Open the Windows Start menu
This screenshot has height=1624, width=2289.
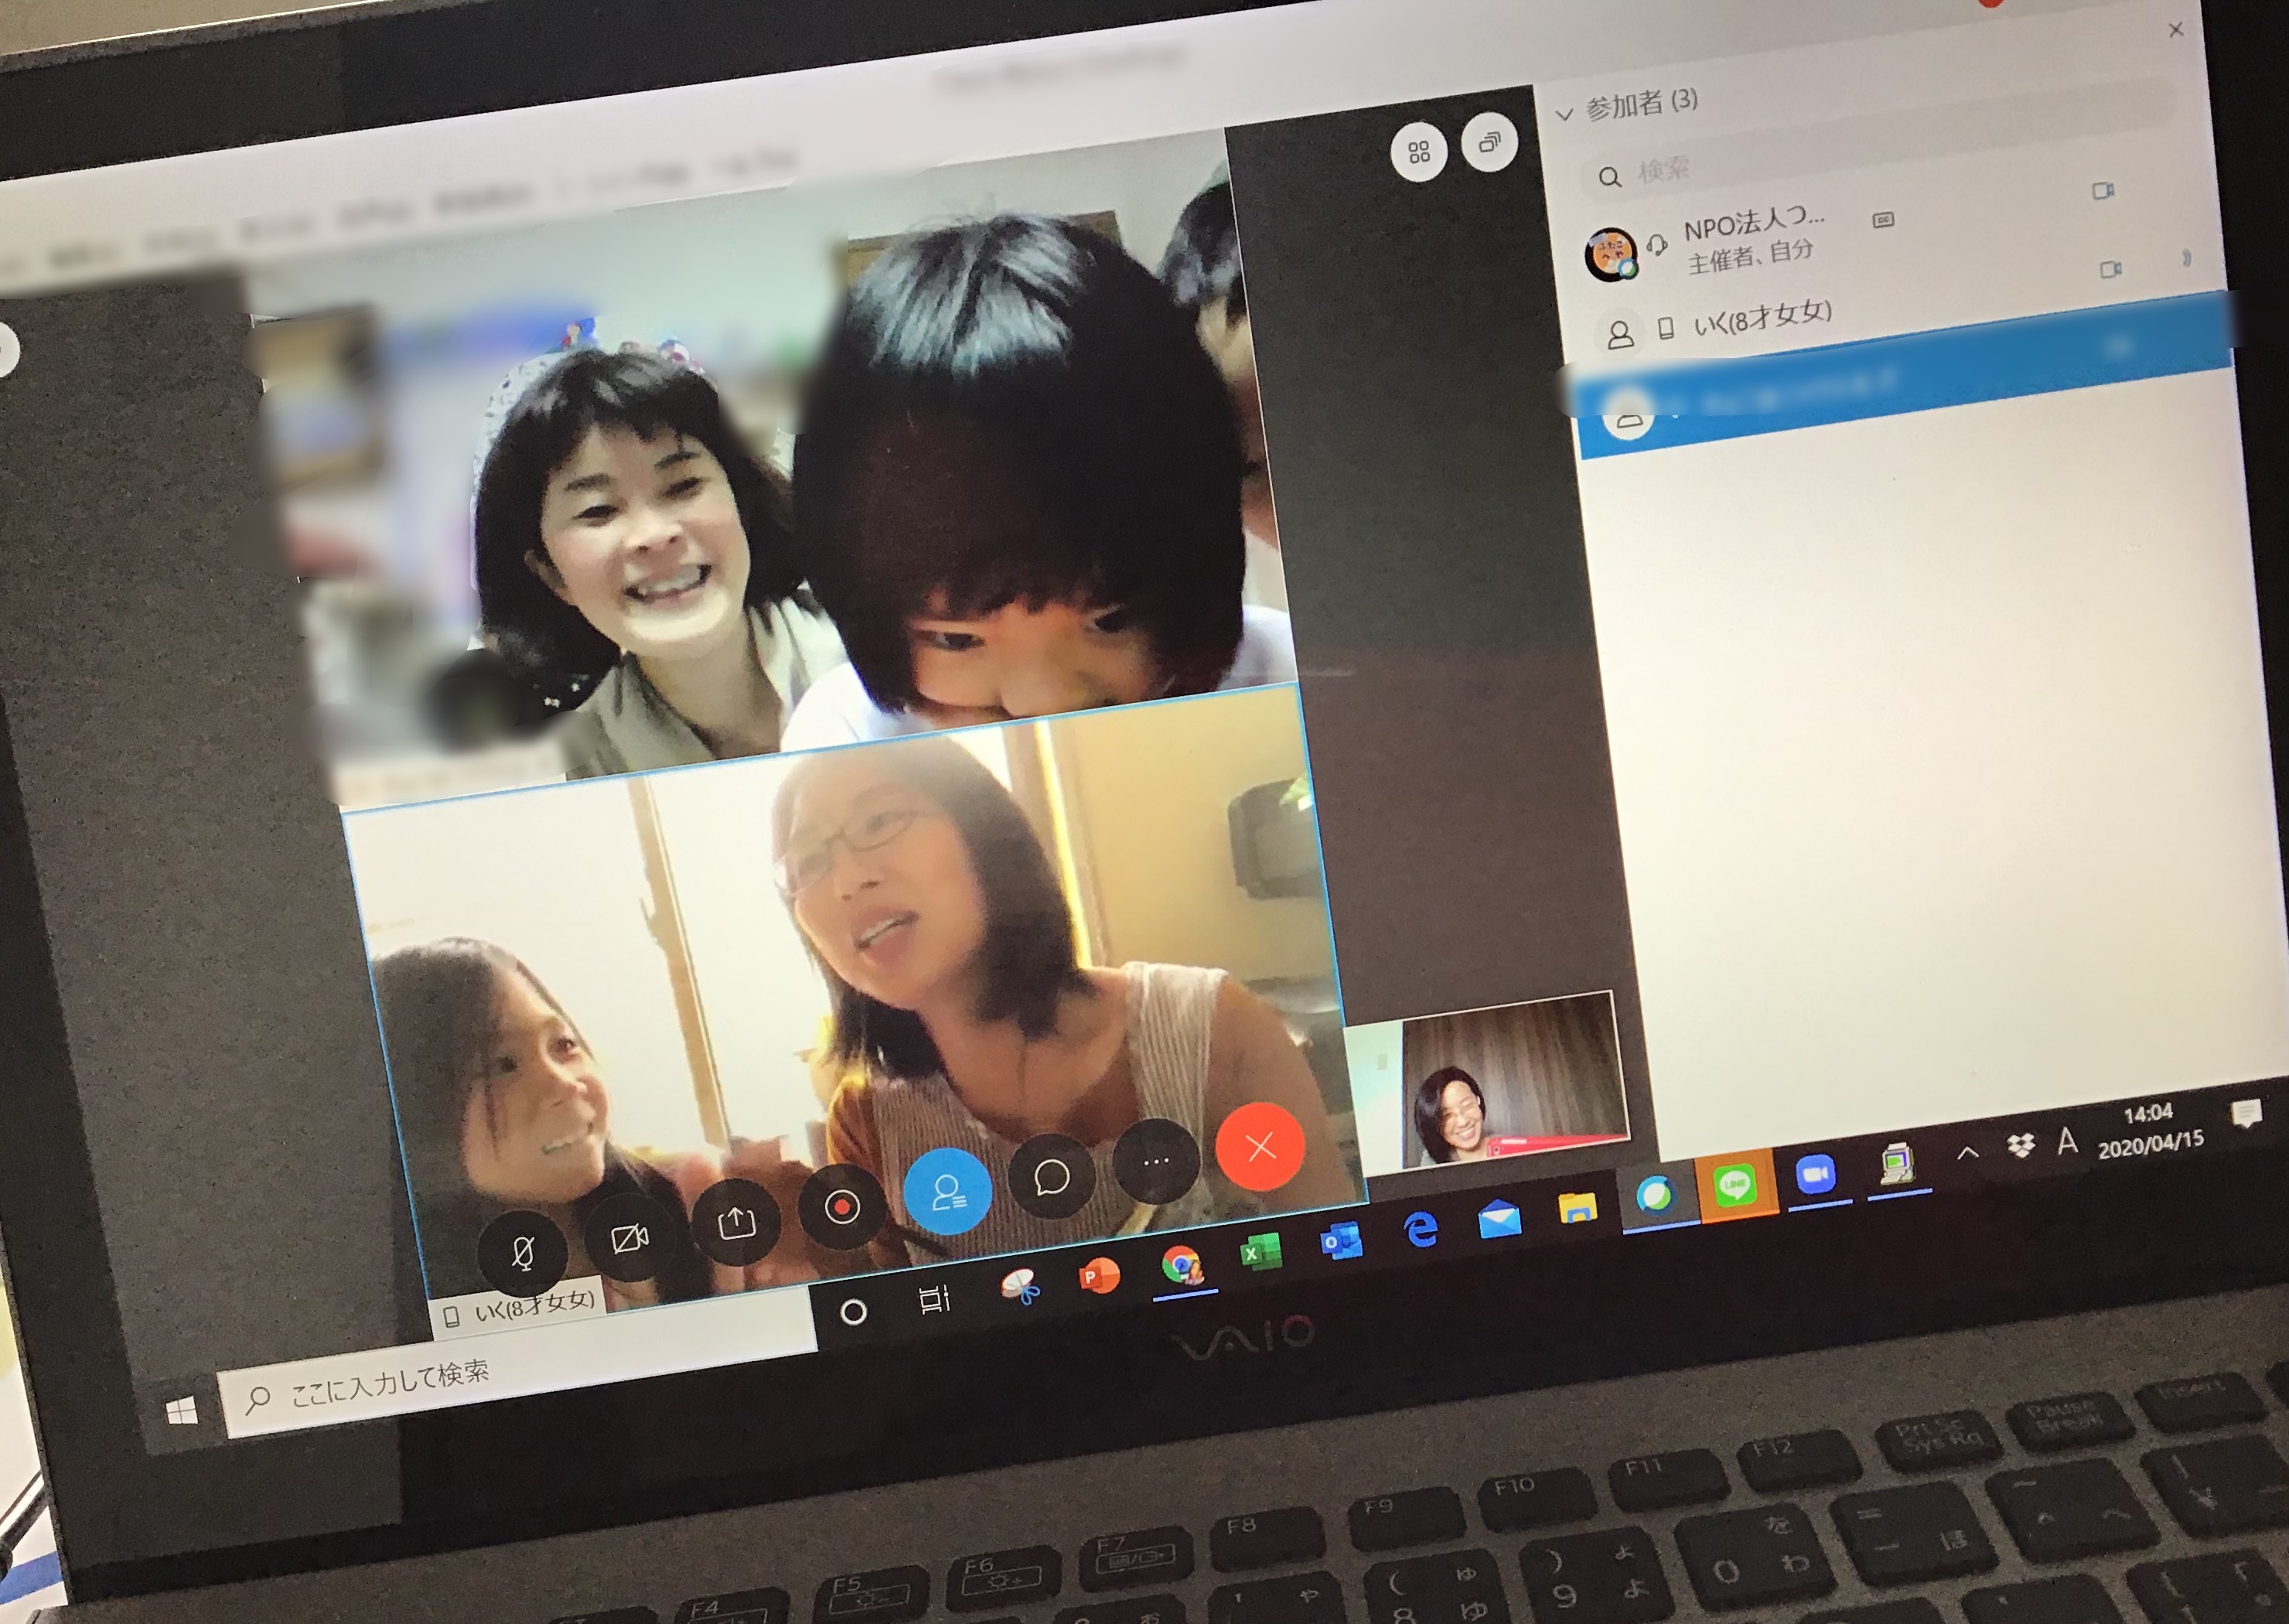182,1412
